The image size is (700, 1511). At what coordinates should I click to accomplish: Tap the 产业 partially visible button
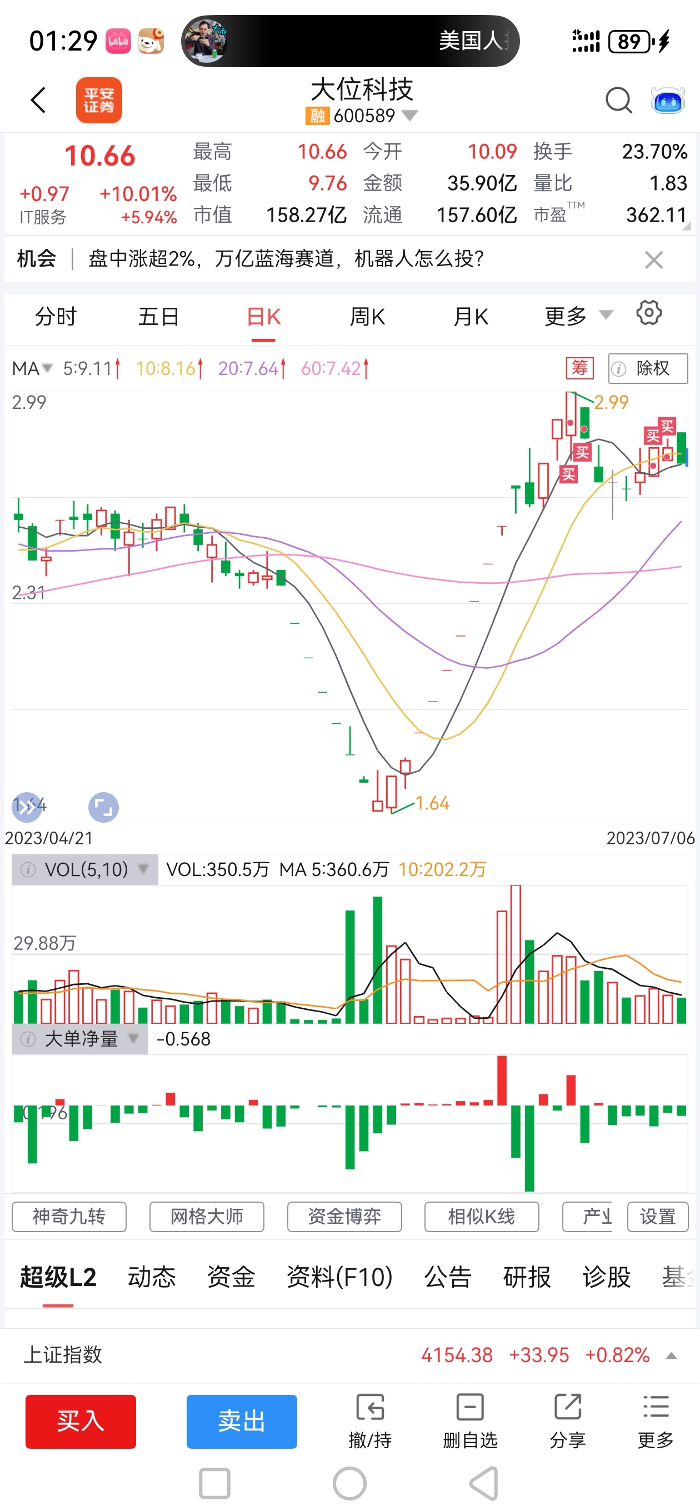coord(588,1217)
